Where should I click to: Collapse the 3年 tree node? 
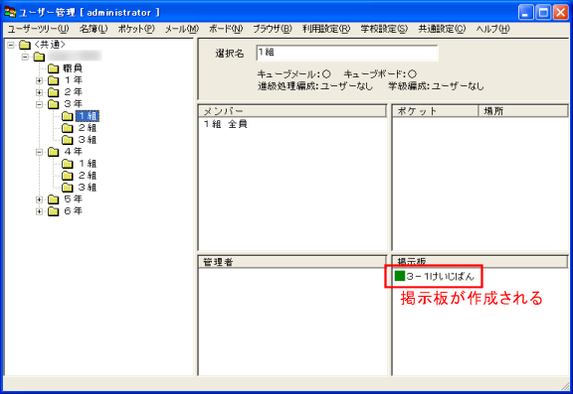pyautogui.click(x=39, y=104)
